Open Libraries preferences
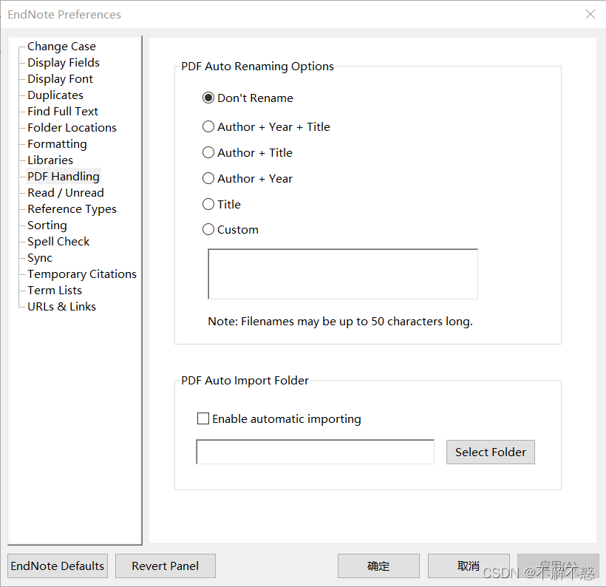Viewport: 606px width, 587px height. tap(50, 160)
